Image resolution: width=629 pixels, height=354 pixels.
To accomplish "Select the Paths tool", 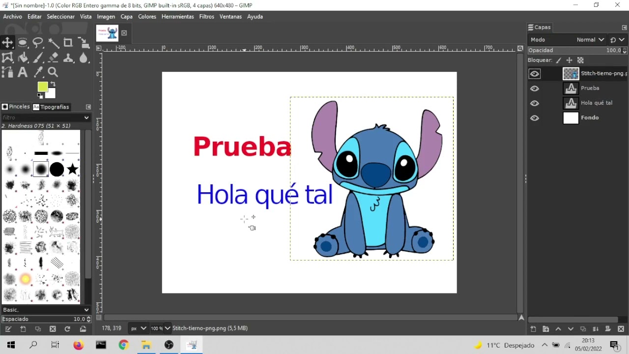I will pyautogui.click(x=7, y=73).
